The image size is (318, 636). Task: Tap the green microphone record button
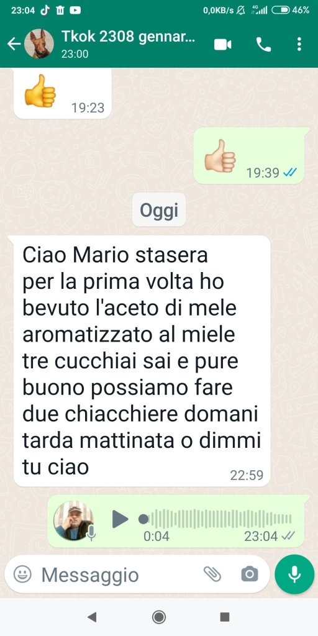[x=294, y=575]
